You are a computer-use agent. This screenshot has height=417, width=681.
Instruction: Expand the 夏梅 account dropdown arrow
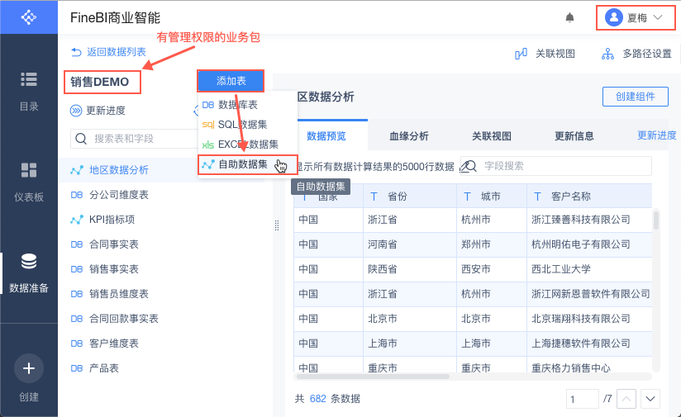658,18
